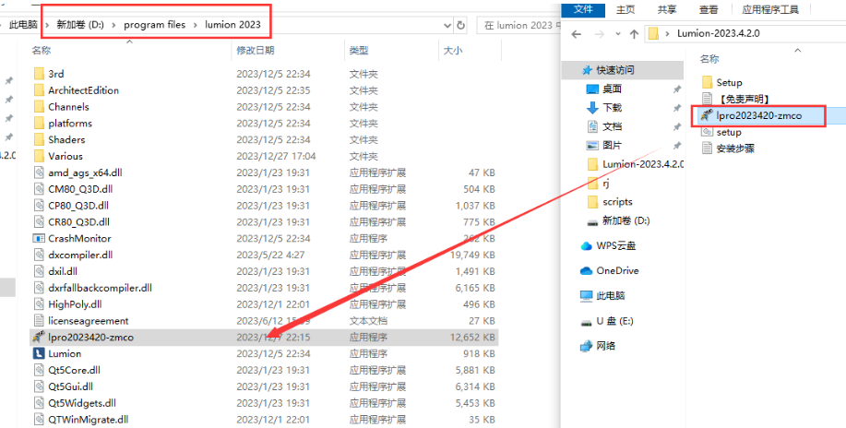Switch to the 查看 ribbon tab
The height and width of the screenshot is (428, 846).
coord(709,9)
